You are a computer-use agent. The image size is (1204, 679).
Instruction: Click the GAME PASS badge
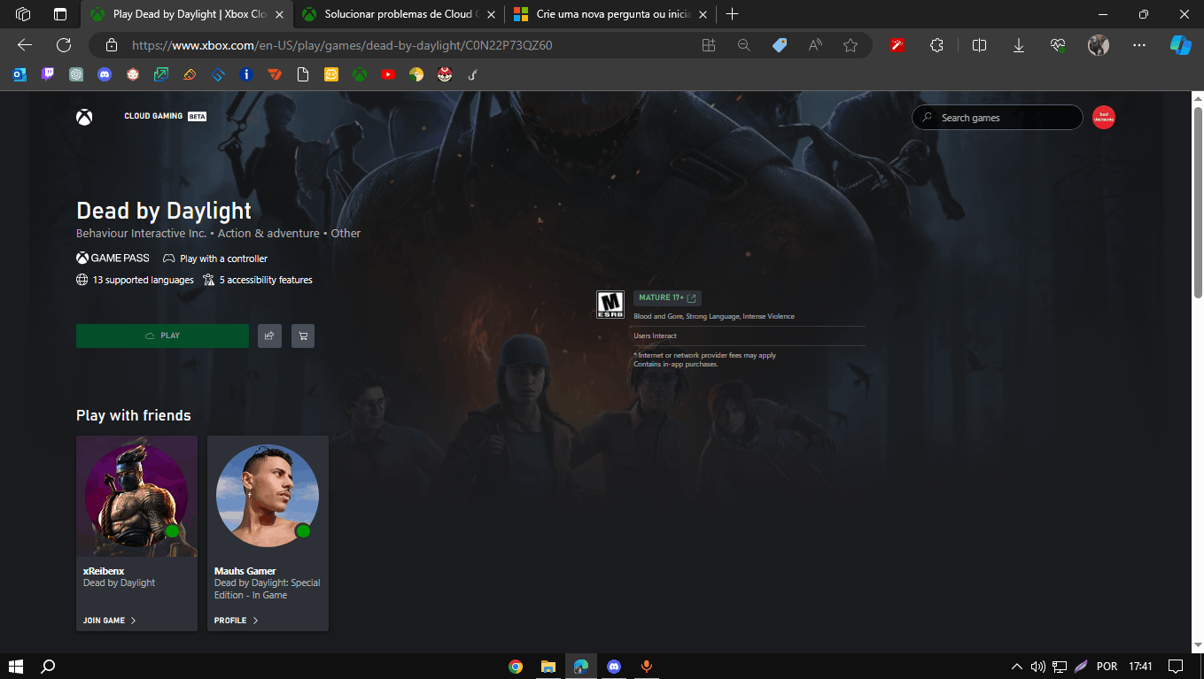pyautogui.click(x=113, y=258)
